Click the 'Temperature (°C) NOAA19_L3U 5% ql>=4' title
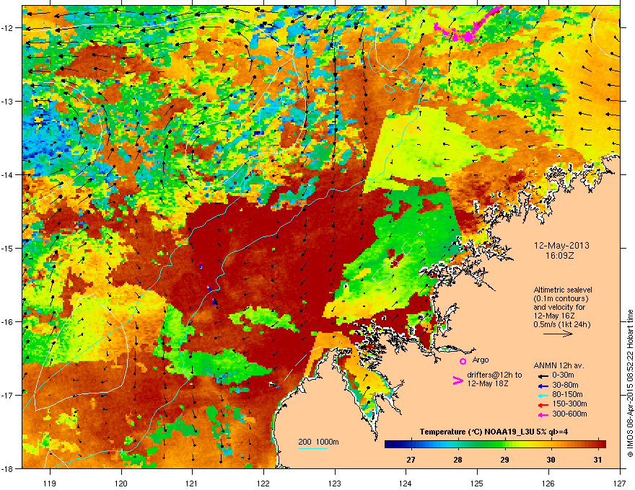Image resolution: width=635 pixels, height=490 pixels. coord(494,432)
